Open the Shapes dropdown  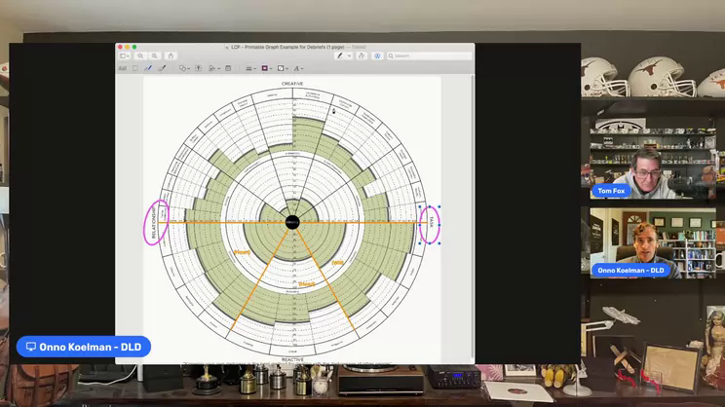184,68
